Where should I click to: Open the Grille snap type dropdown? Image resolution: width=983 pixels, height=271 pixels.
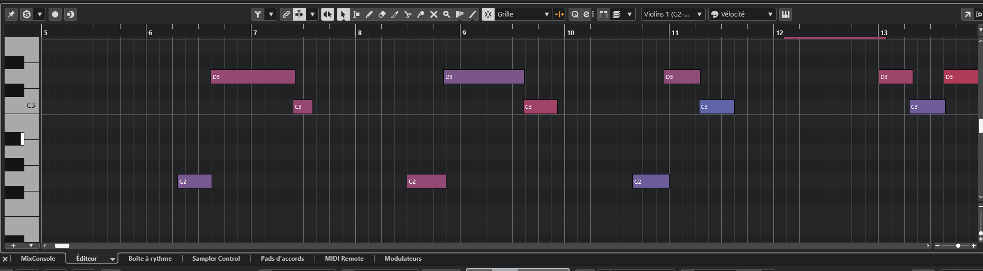pyautogui.click(x=523, y=14)
